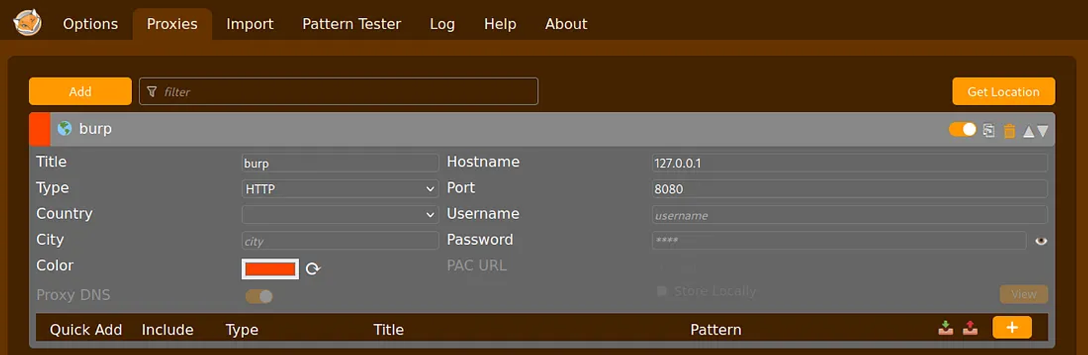This screenshot has height=355, width=1088.
Task: Go to the Pattern Tester tab
Action: [x=352, y=24]
